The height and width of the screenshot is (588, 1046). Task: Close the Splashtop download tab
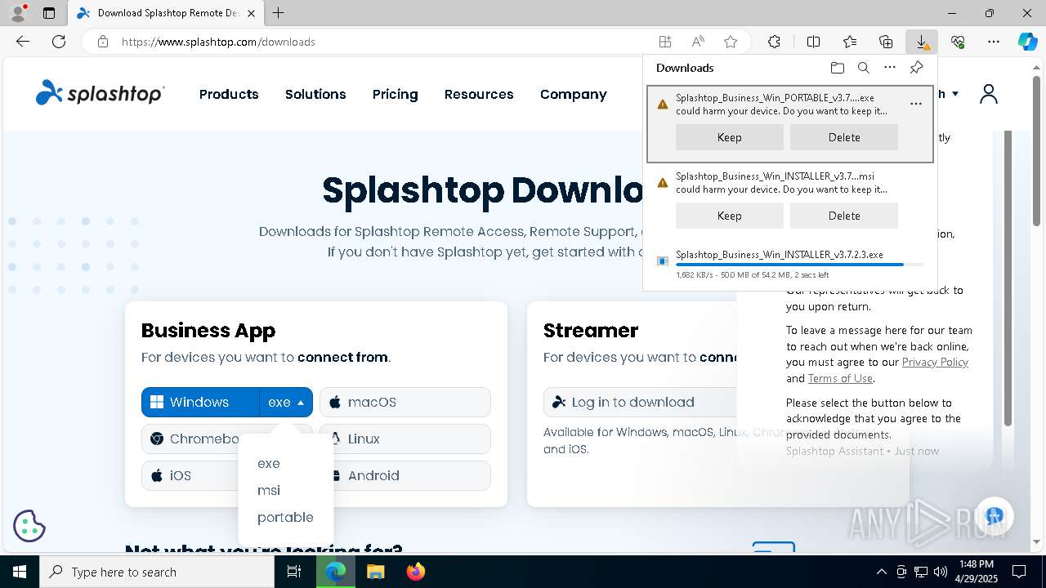pyautogui.click(x=251, y=13)
